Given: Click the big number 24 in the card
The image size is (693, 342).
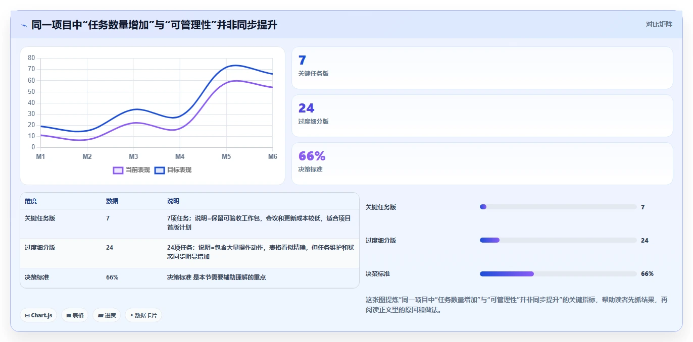Looking at the screenshot, I should 306,108.
